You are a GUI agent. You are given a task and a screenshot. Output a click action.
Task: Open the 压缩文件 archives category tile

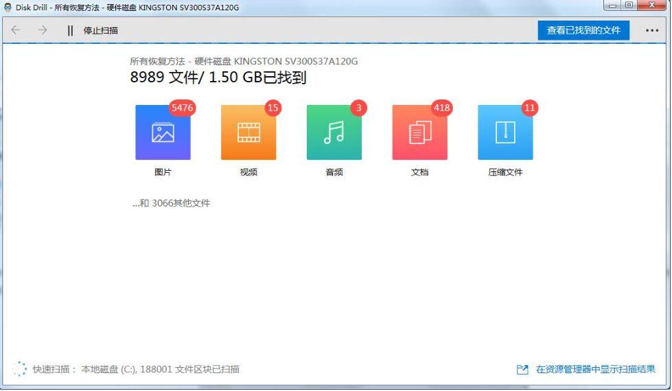pos(506,132)
